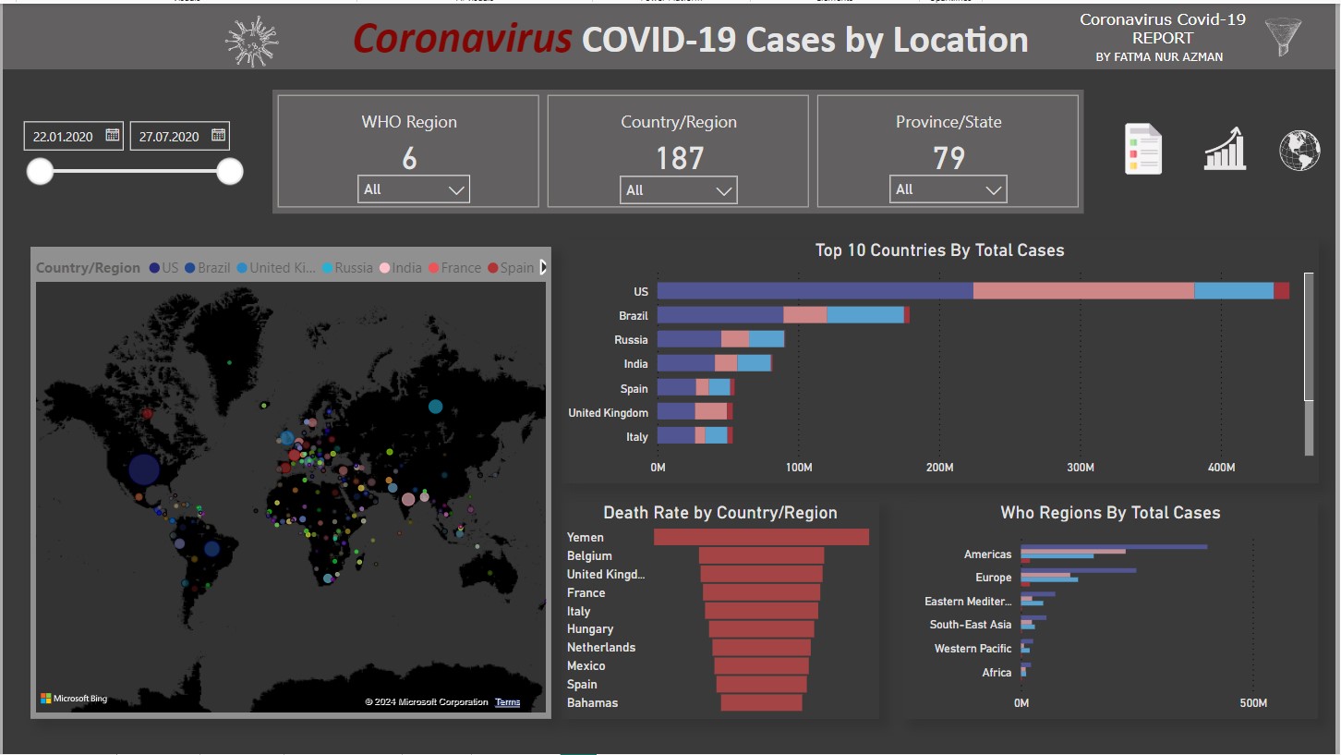Click the United Kingd... death rate bar

click(x=761, y=574)
